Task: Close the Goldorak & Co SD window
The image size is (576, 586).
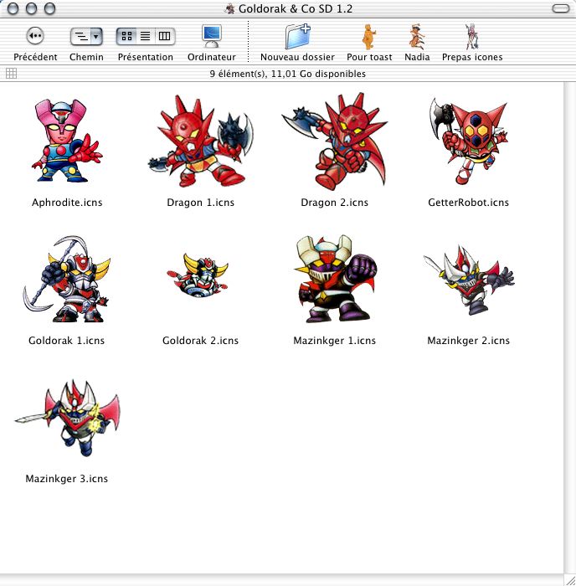Action: [13, 8]
